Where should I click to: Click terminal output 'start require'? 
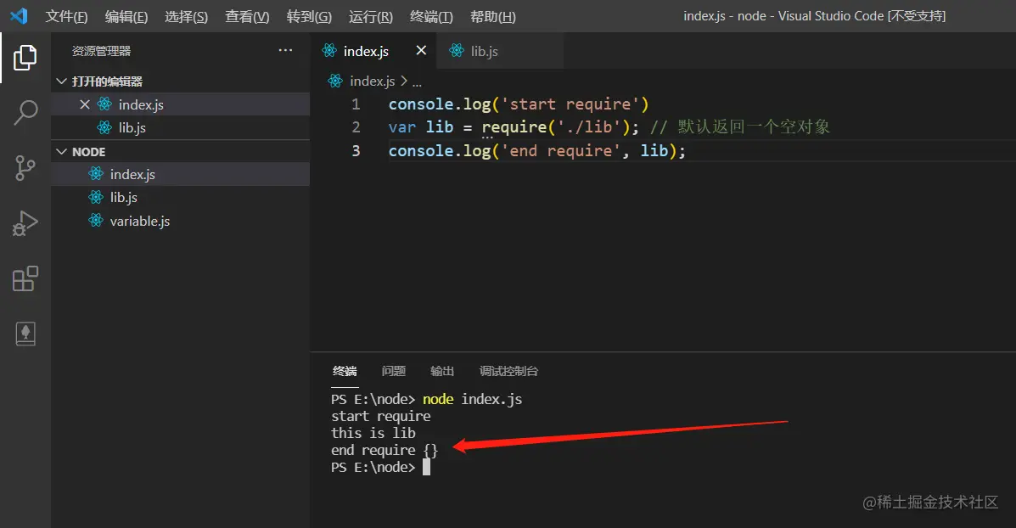click(x=381, y=416)
